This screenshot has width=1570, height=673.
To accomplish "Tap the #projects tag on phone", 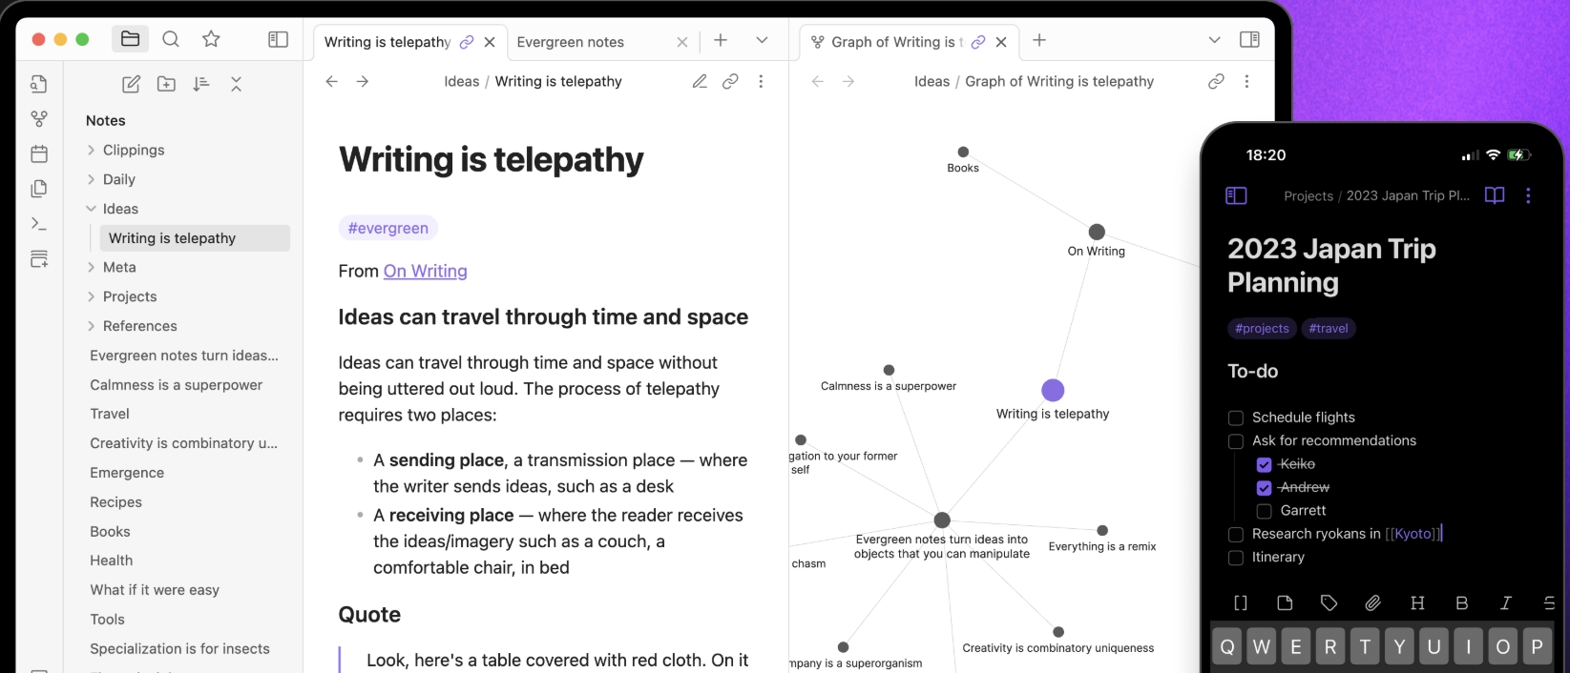I will [x=1262, y=328].
